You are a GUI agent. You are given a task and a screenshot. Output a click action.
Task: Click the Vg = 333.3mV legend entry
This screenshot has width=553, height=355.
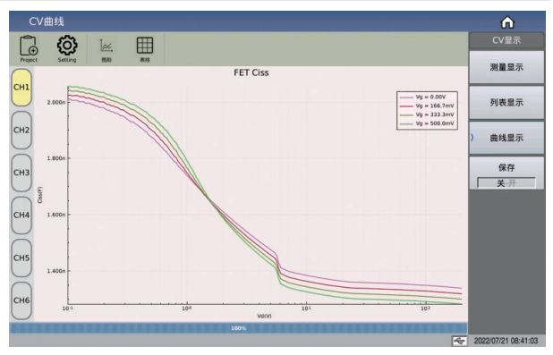pyautogui.click(x=427, y=114)
